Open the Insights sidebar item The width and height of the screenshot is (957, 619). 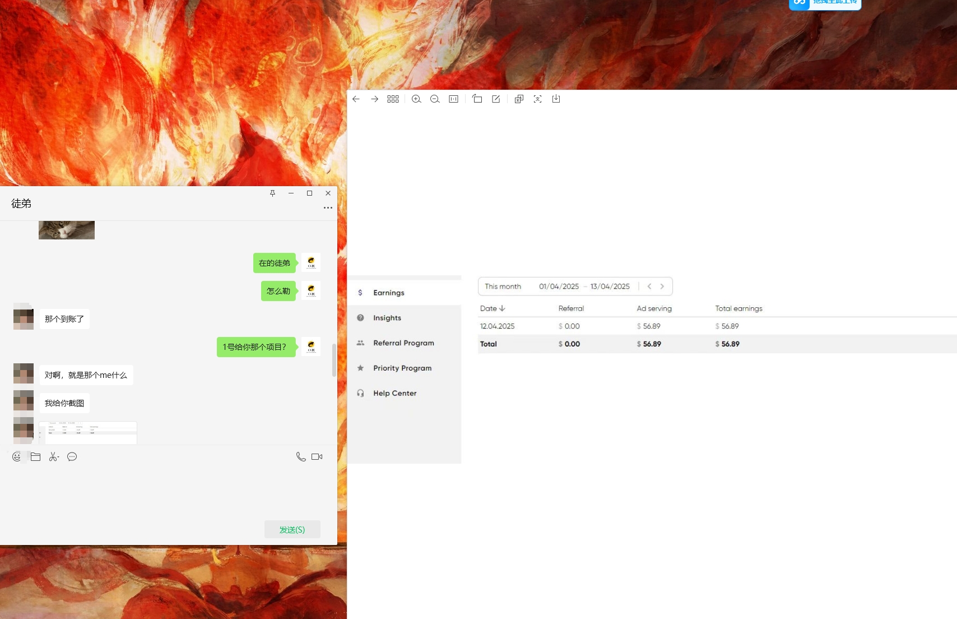click(387, 318)
